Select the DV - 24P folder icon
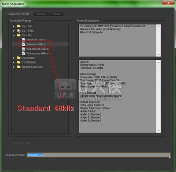The width and height of the screenshot is (176, 172). [x=18, y=26]
